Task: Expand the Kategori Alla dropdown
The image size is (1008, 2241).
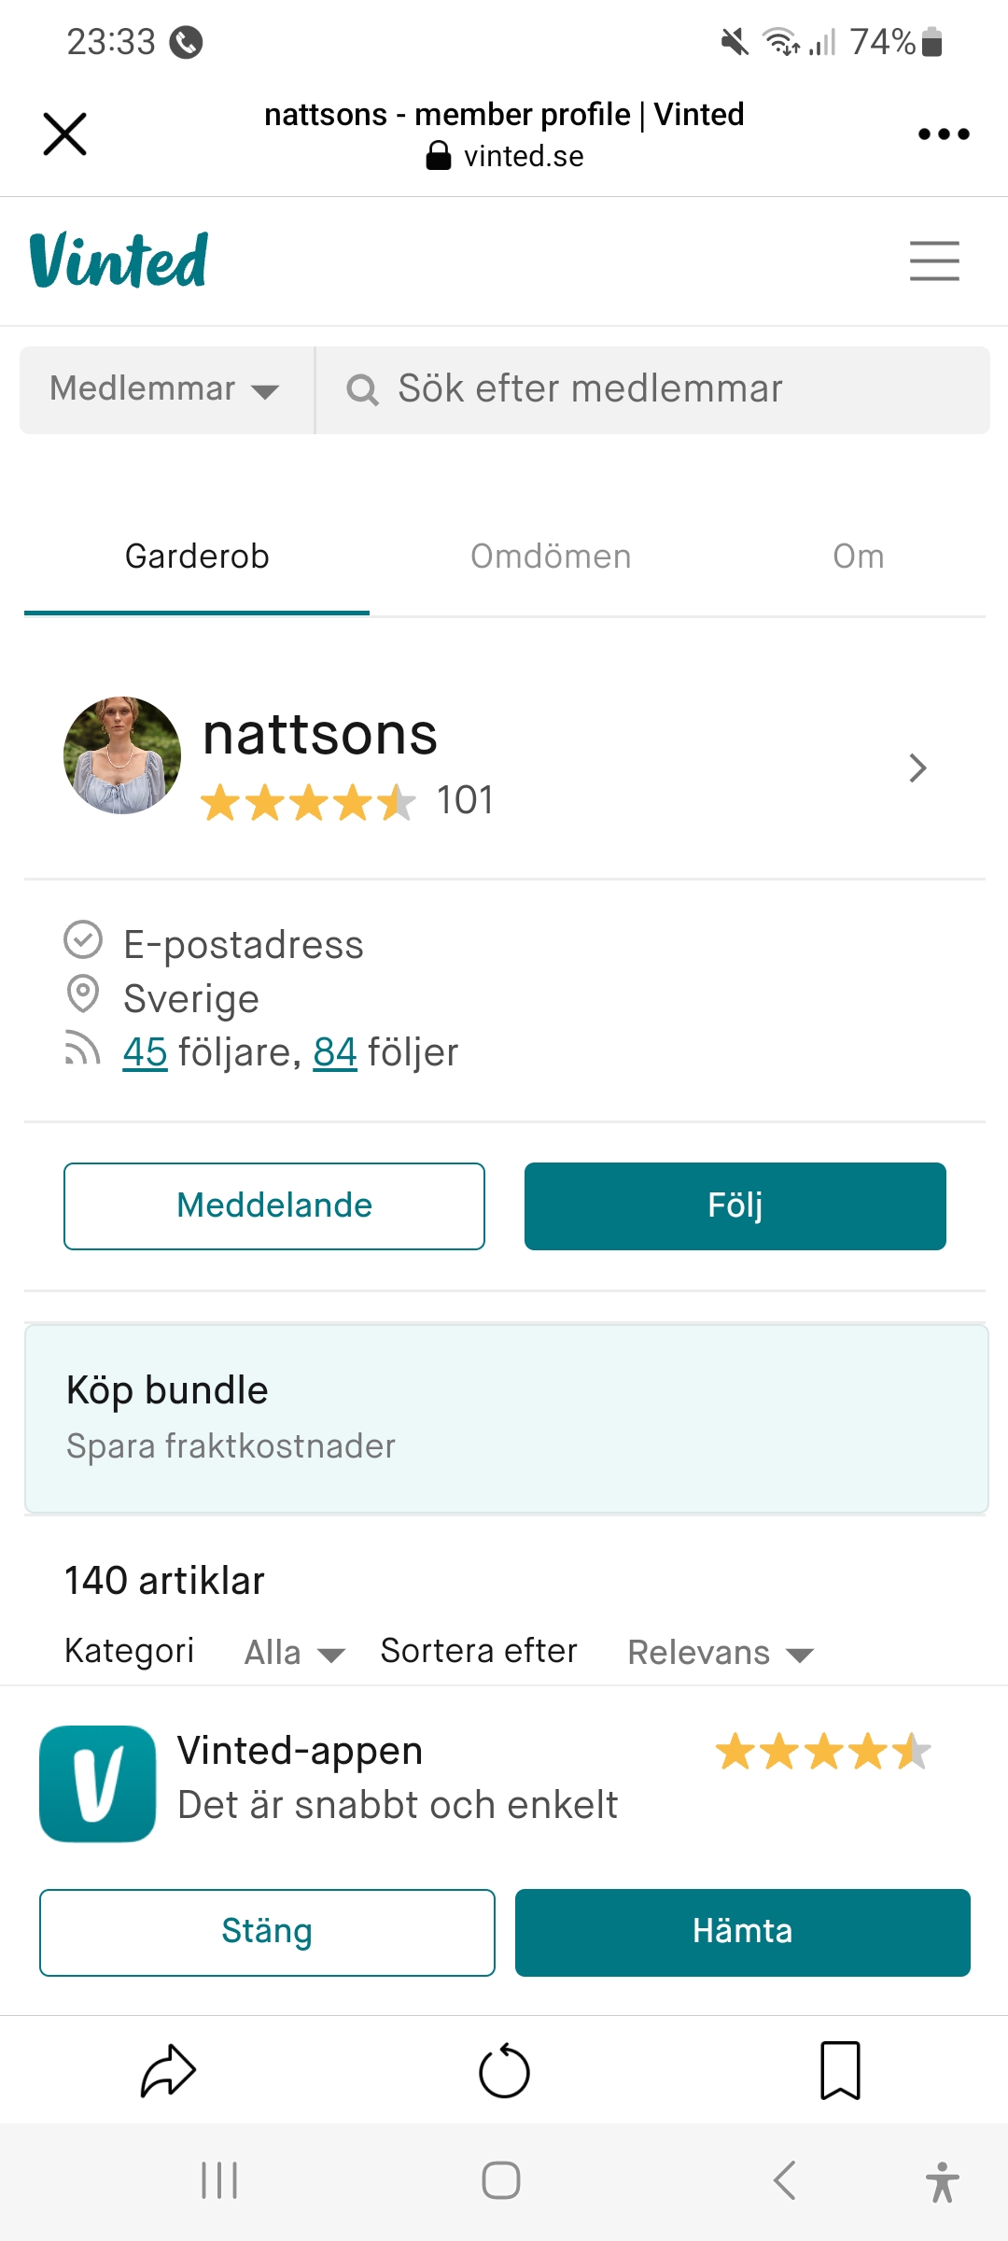Action: pyautogui.click(x=294, y=1653)
